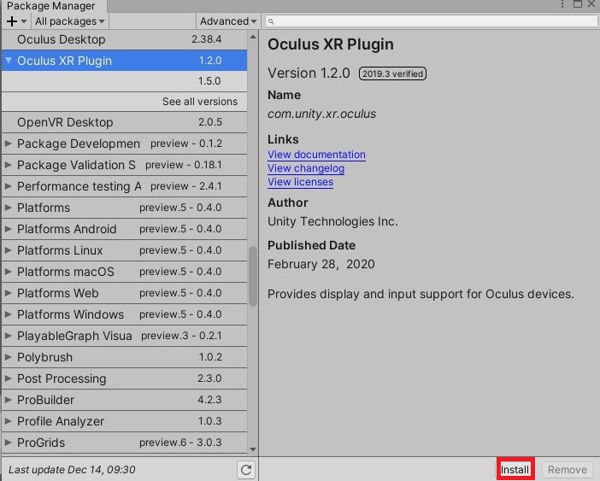
Task: Select the Platforms Linux package name
Action: point(60,250)
